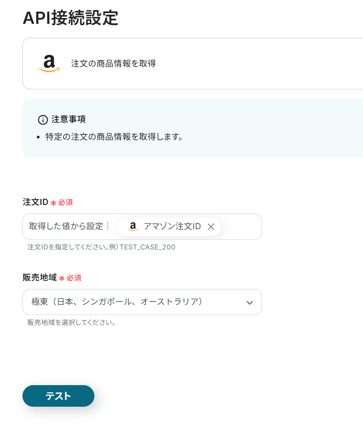
Task: Remove the アマゾン注文ID chip with its X
Action: (211, 227)
